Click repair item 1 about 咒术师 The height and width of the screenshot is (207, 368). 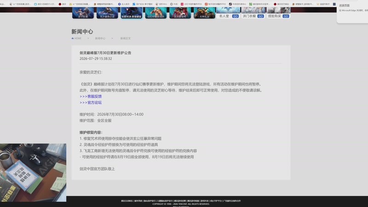121,138
